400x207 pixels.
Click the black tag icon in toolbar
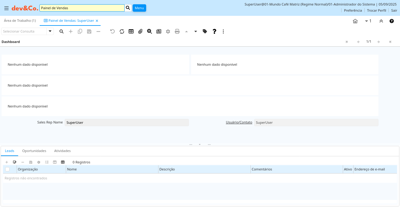coord(205,31)
